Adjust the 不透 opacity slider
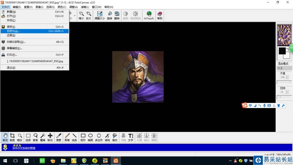Screen dimensions: 293x165 coord(284,82)
